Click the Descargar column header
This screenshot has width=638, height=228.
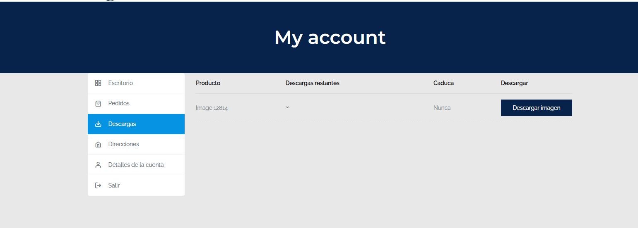(514, 83)
